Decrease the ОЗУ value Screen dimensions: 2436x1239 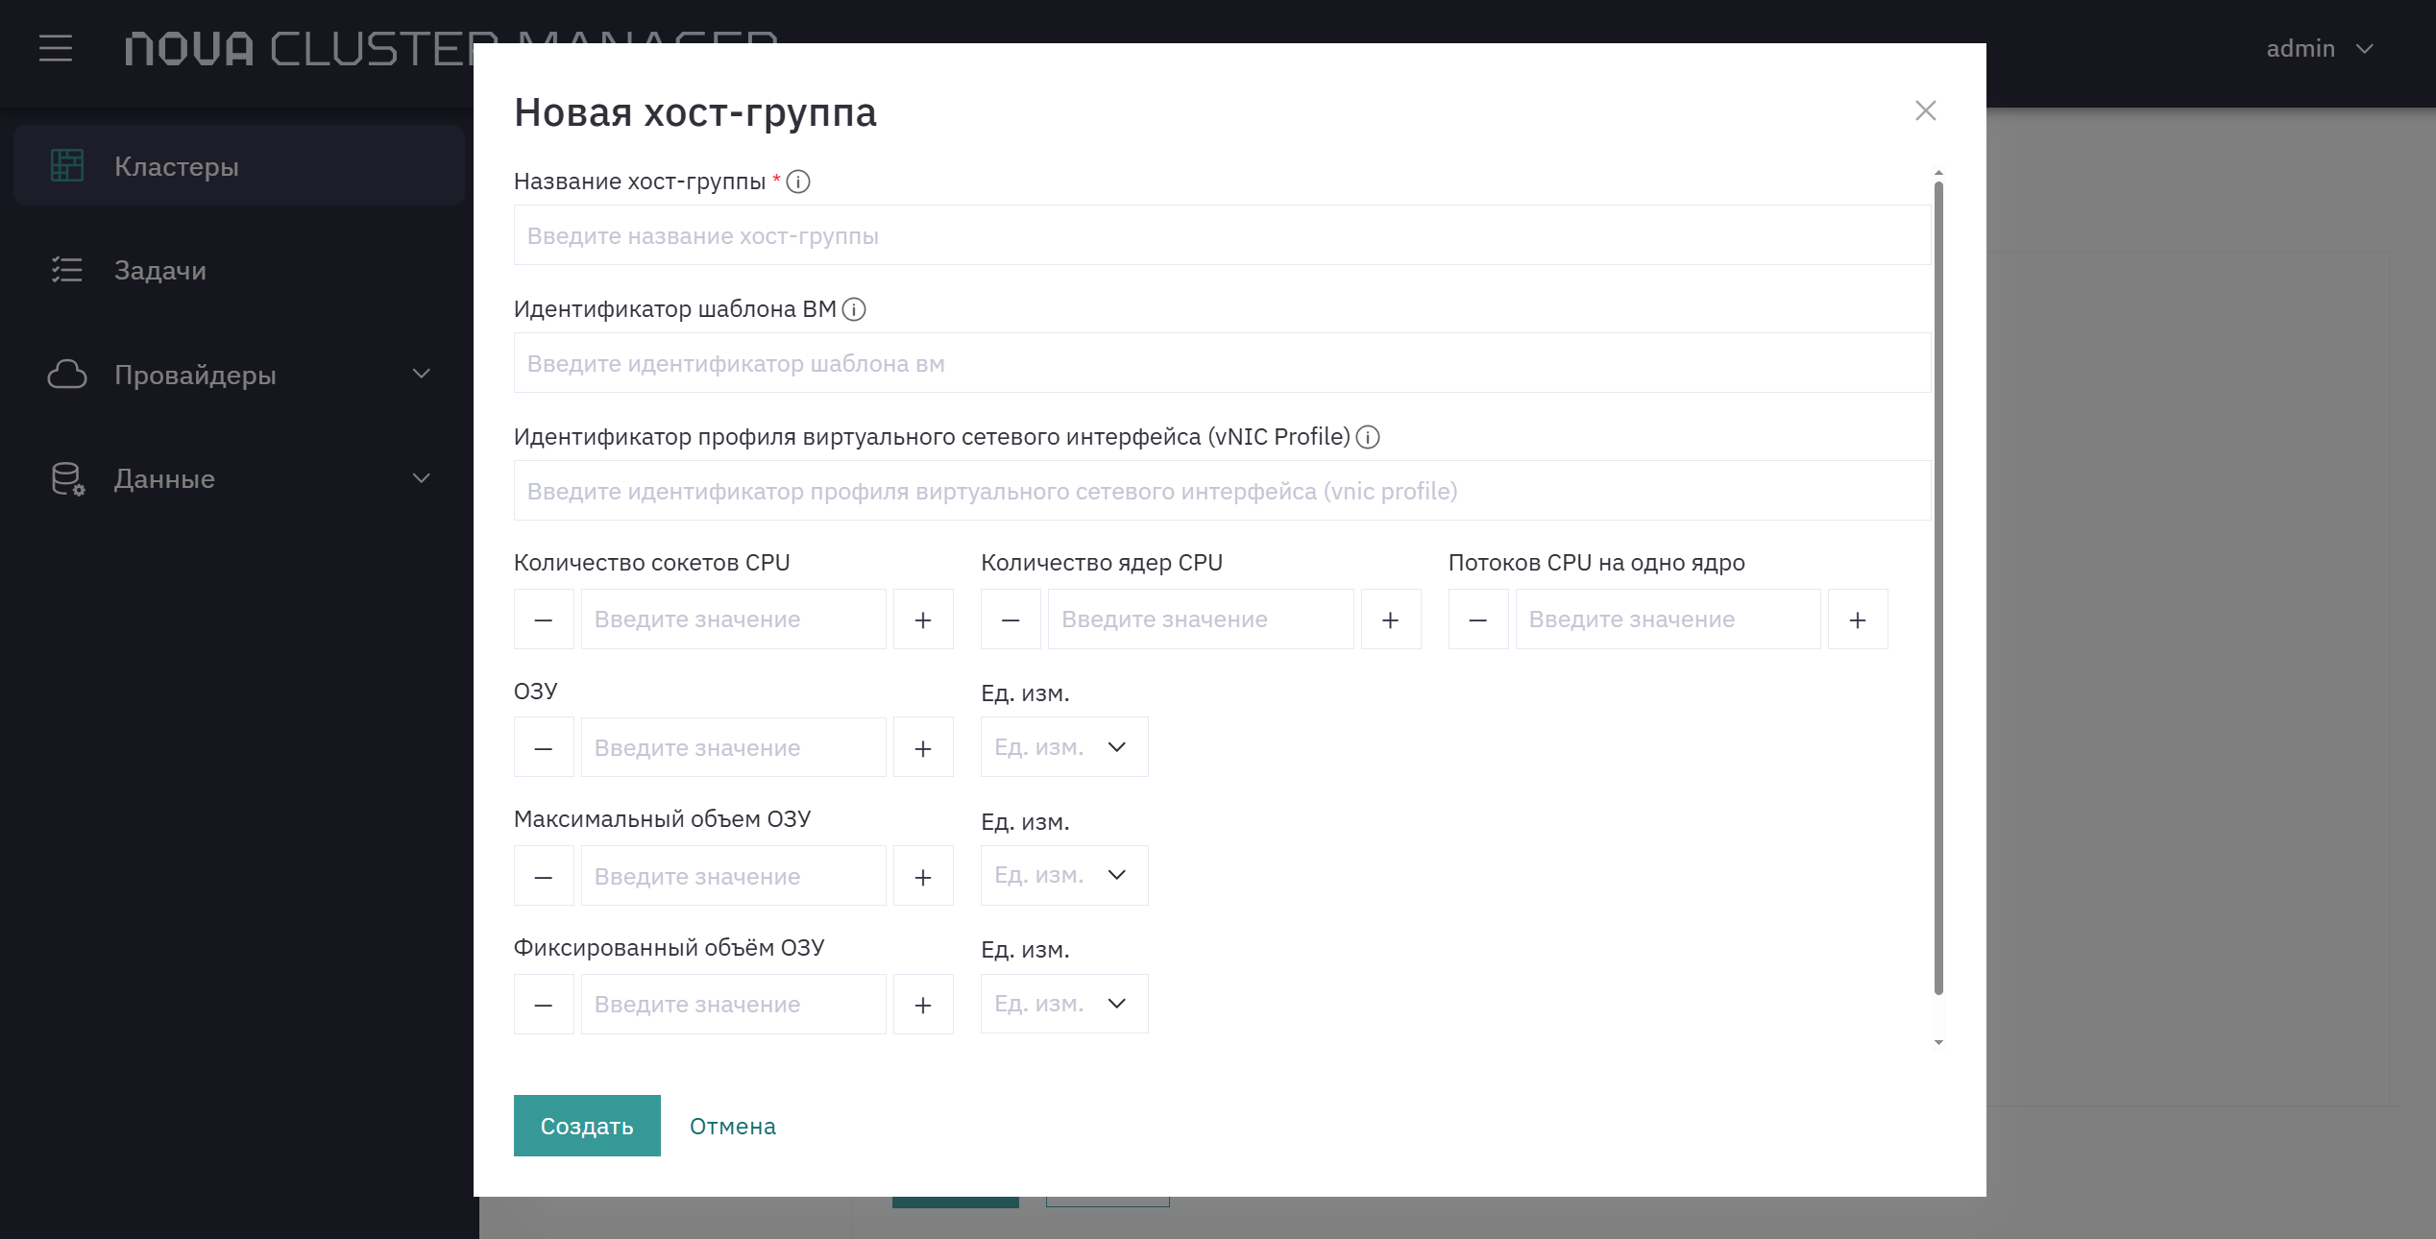coord(544,747)
